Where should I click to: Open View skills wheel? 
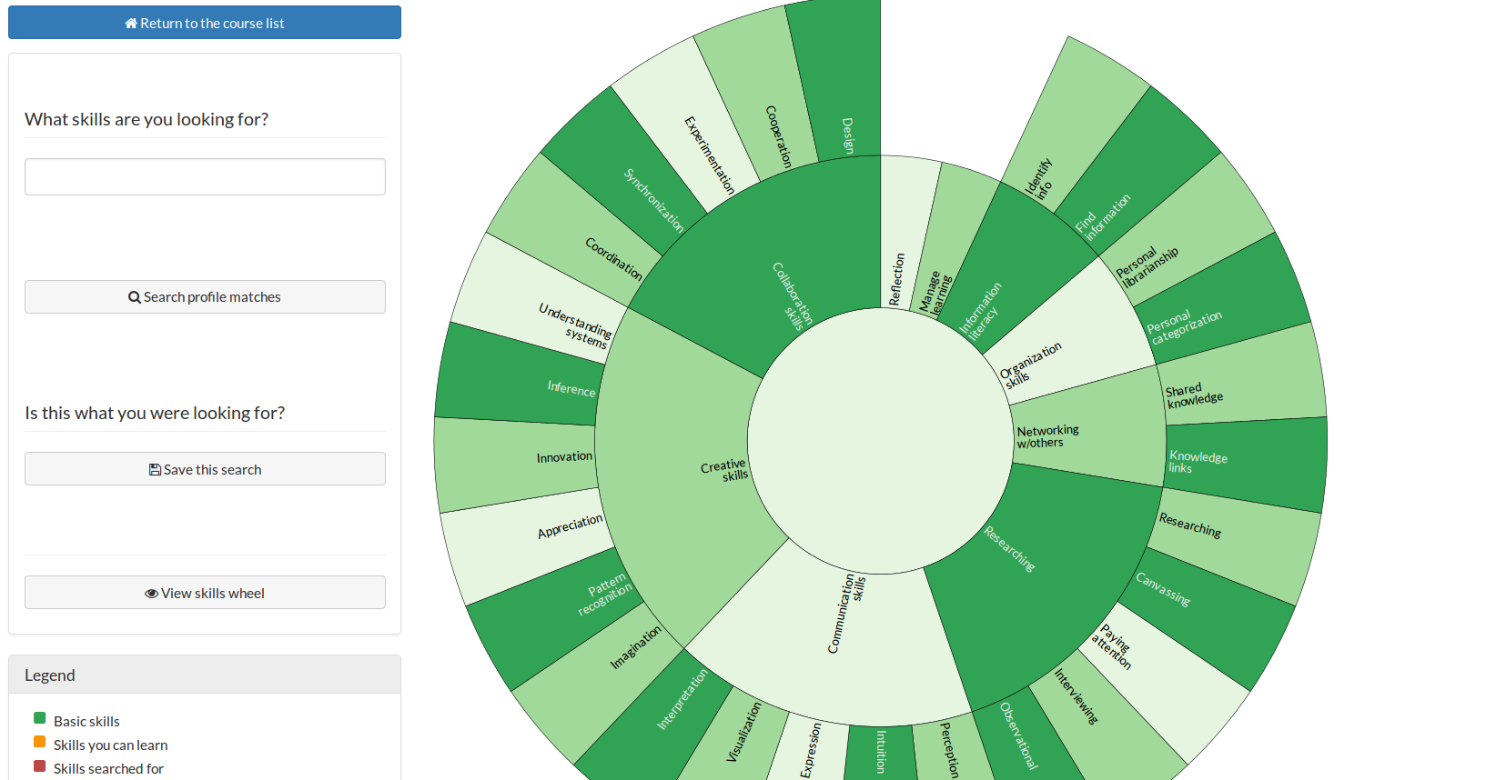pyautogui.click(x=205, y=593)
